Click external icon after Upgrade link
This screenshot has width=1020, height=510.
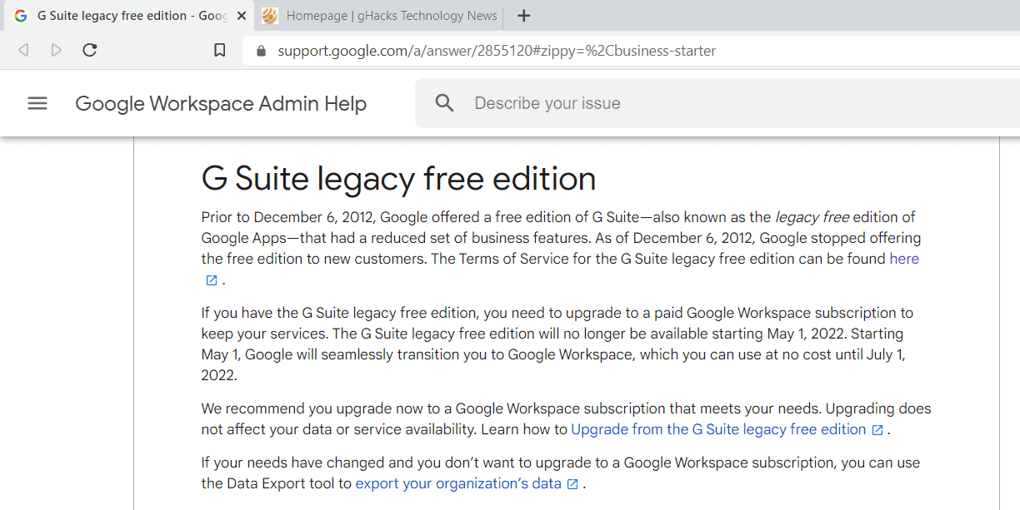tap(877, 430)
